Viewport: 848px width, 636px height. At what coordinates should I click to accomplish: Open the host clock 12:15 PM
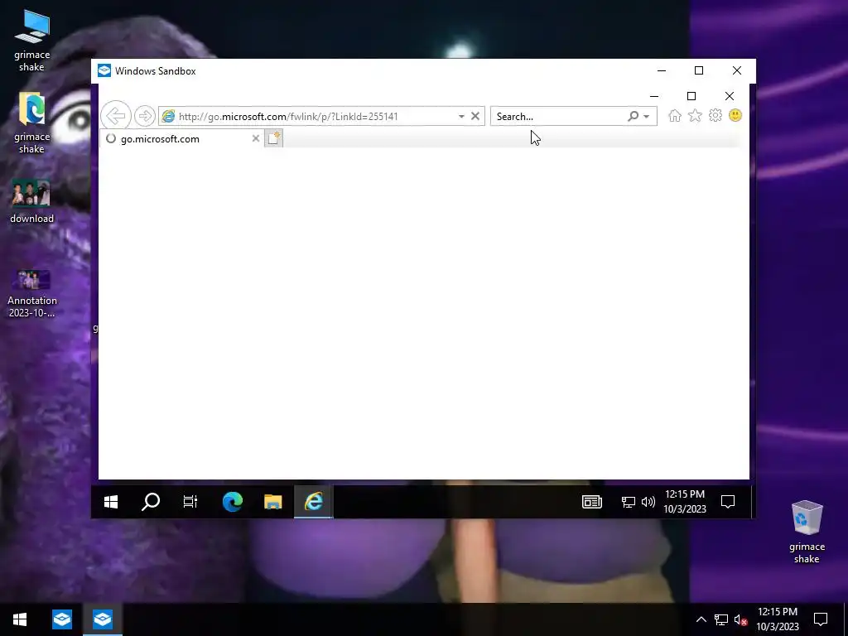coord(777,619)
